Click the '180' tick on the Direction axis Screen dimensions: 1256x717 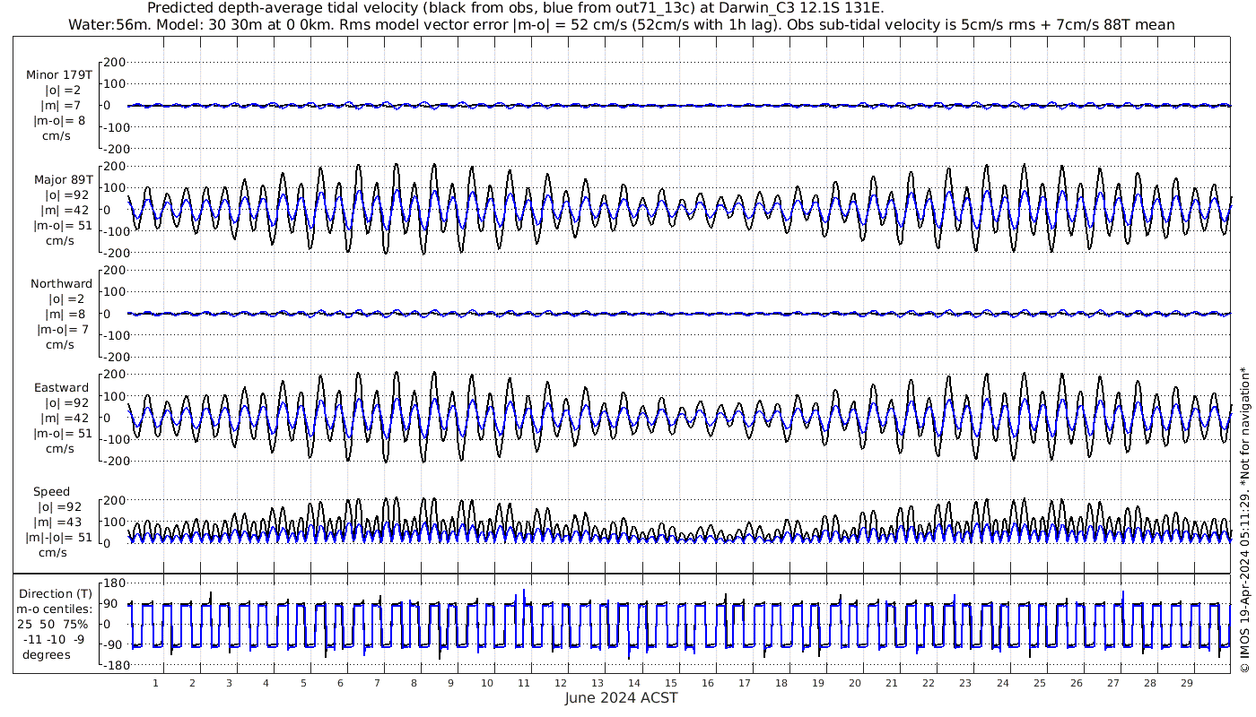click(113, 583)
